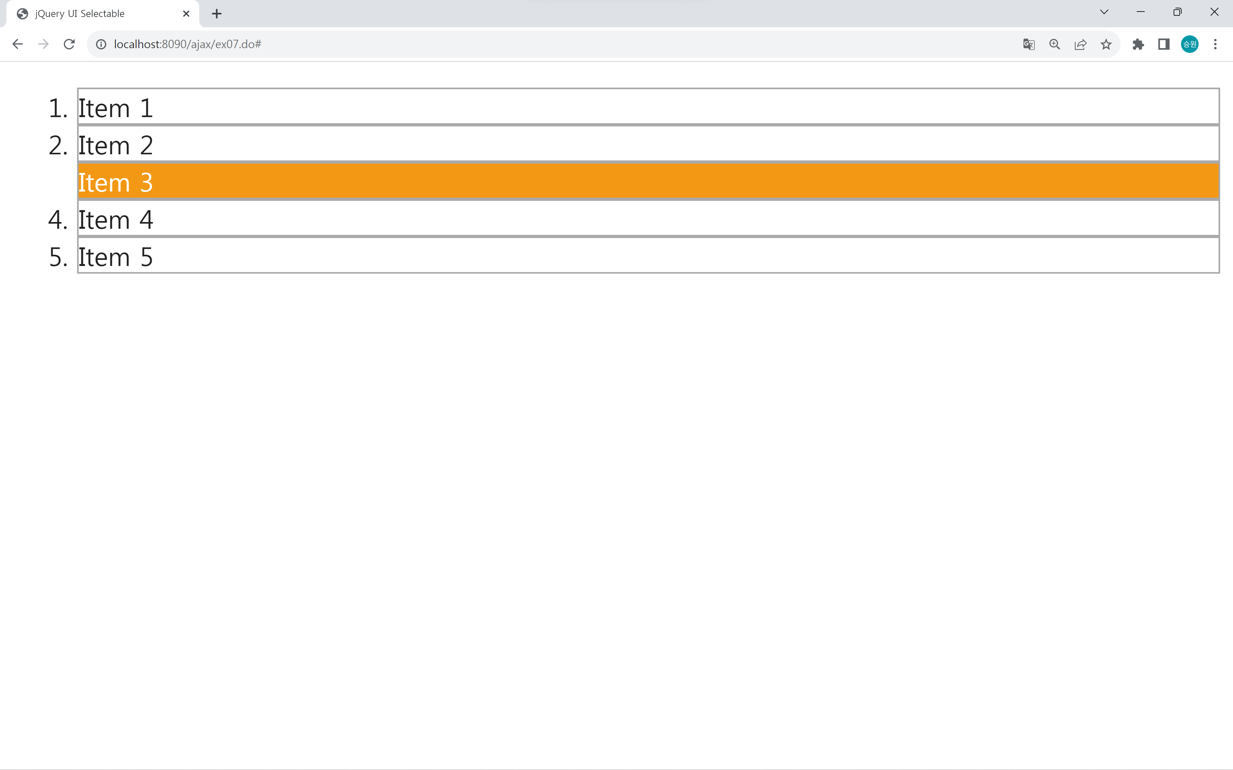Viewport: 1233px width, 770px height.
Task: Click the forward navigation arrow
Action: pyautogui.click(x=43, y=44)
